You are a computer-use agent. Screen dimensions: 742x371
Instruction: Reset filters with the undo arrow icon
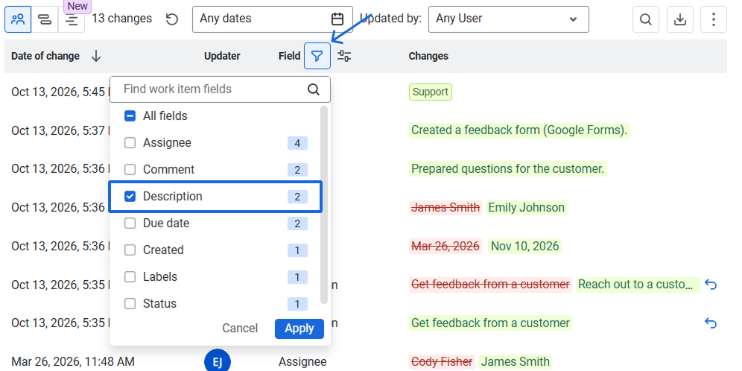(x=172, y=19)
